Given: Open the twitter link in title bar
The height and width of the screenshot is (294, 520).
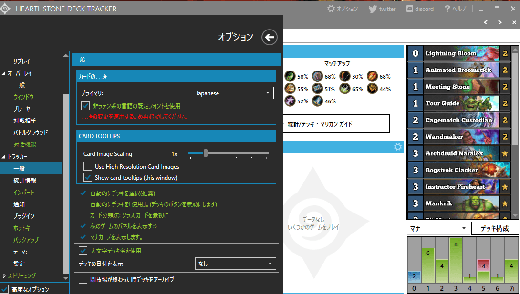Looking at the screenshot, I should point(383,9).
